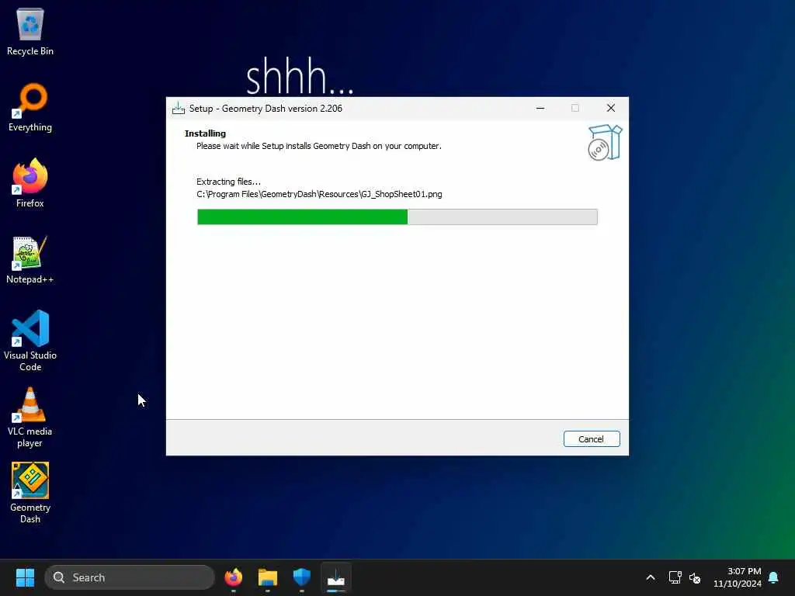Close the Setup window
The height and width of the screenshot is (596, 795).
pos(610,109)
